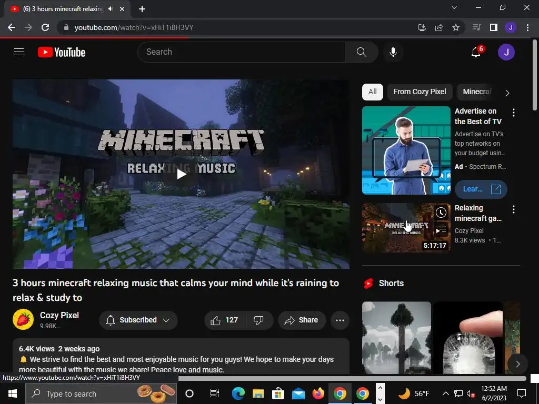
Task: Close the YouTube tab
Action: tap(122, 9)
